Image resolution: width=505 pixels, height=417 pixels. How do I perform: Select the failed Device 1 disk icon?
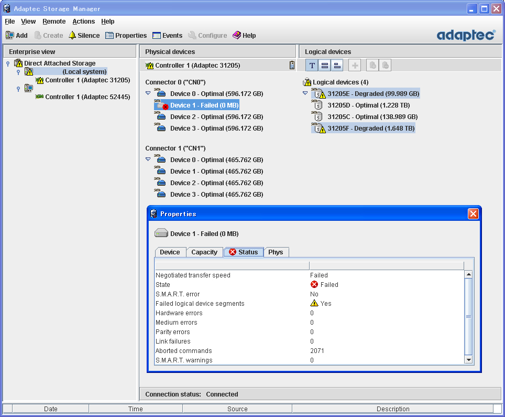[x=161, y=105]
